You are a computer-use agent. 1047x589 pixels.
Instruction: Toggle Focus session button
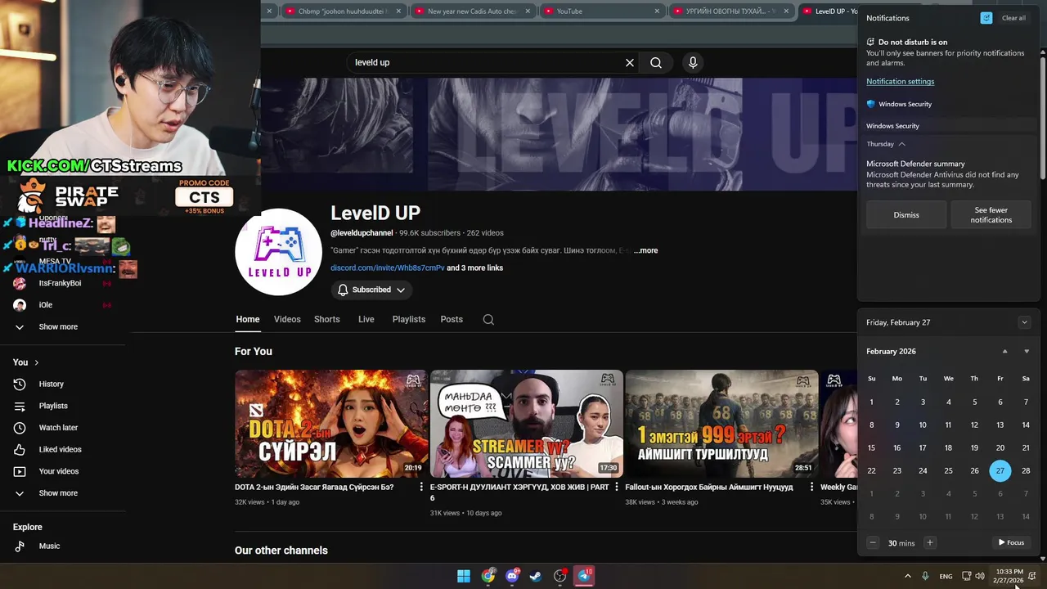[x=1011, y=542]
